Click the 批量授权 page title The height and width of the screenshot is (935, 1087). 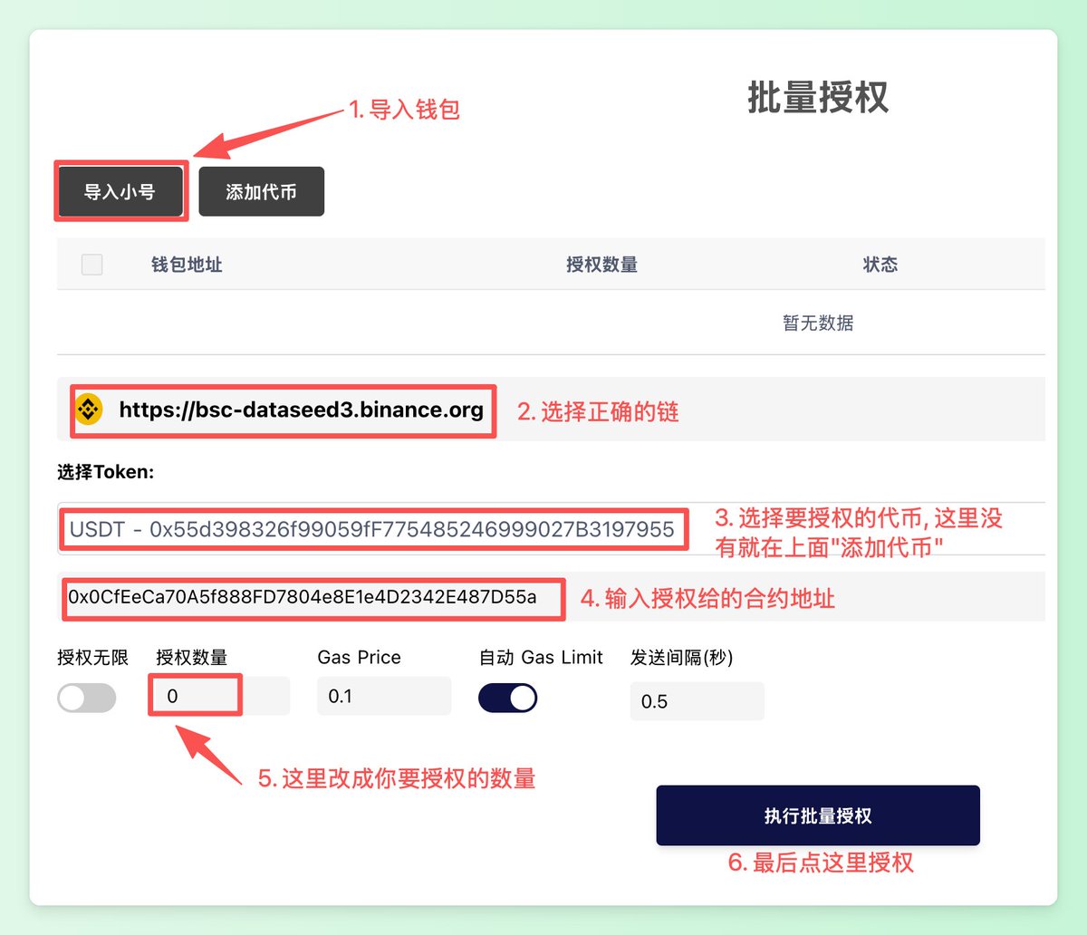[x=818, y=97]
